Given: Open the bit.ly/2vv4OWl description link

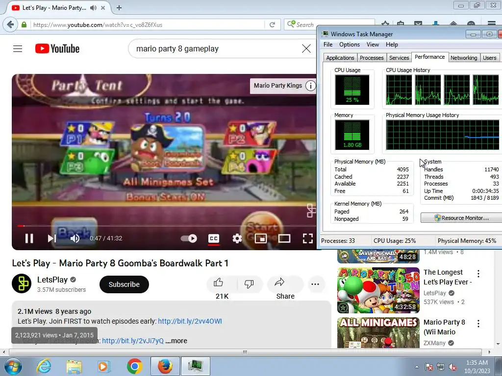Looking at the screenshot, I should (x=190, y=321).
